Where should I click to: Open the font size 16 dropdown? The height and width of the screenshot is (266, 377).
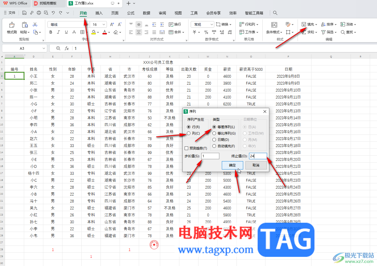pos(104,24)
